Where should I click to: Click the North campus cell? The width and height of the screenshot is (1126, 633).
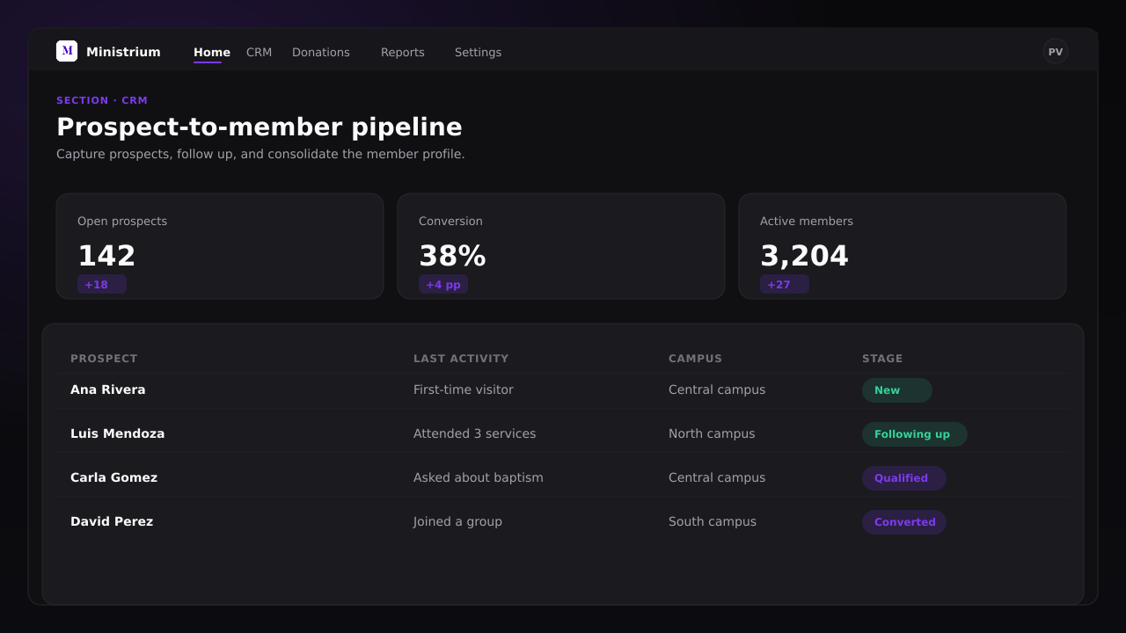coord(712,433)
